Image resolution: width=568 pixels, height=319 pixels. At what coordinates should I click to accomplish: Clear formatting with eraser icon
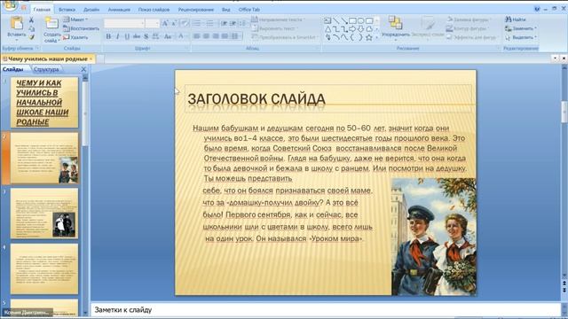(185, 24)
